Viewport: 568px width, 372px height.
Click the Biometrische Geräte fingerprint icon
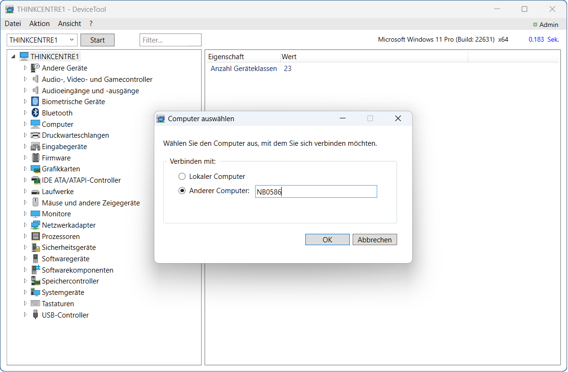35,101
